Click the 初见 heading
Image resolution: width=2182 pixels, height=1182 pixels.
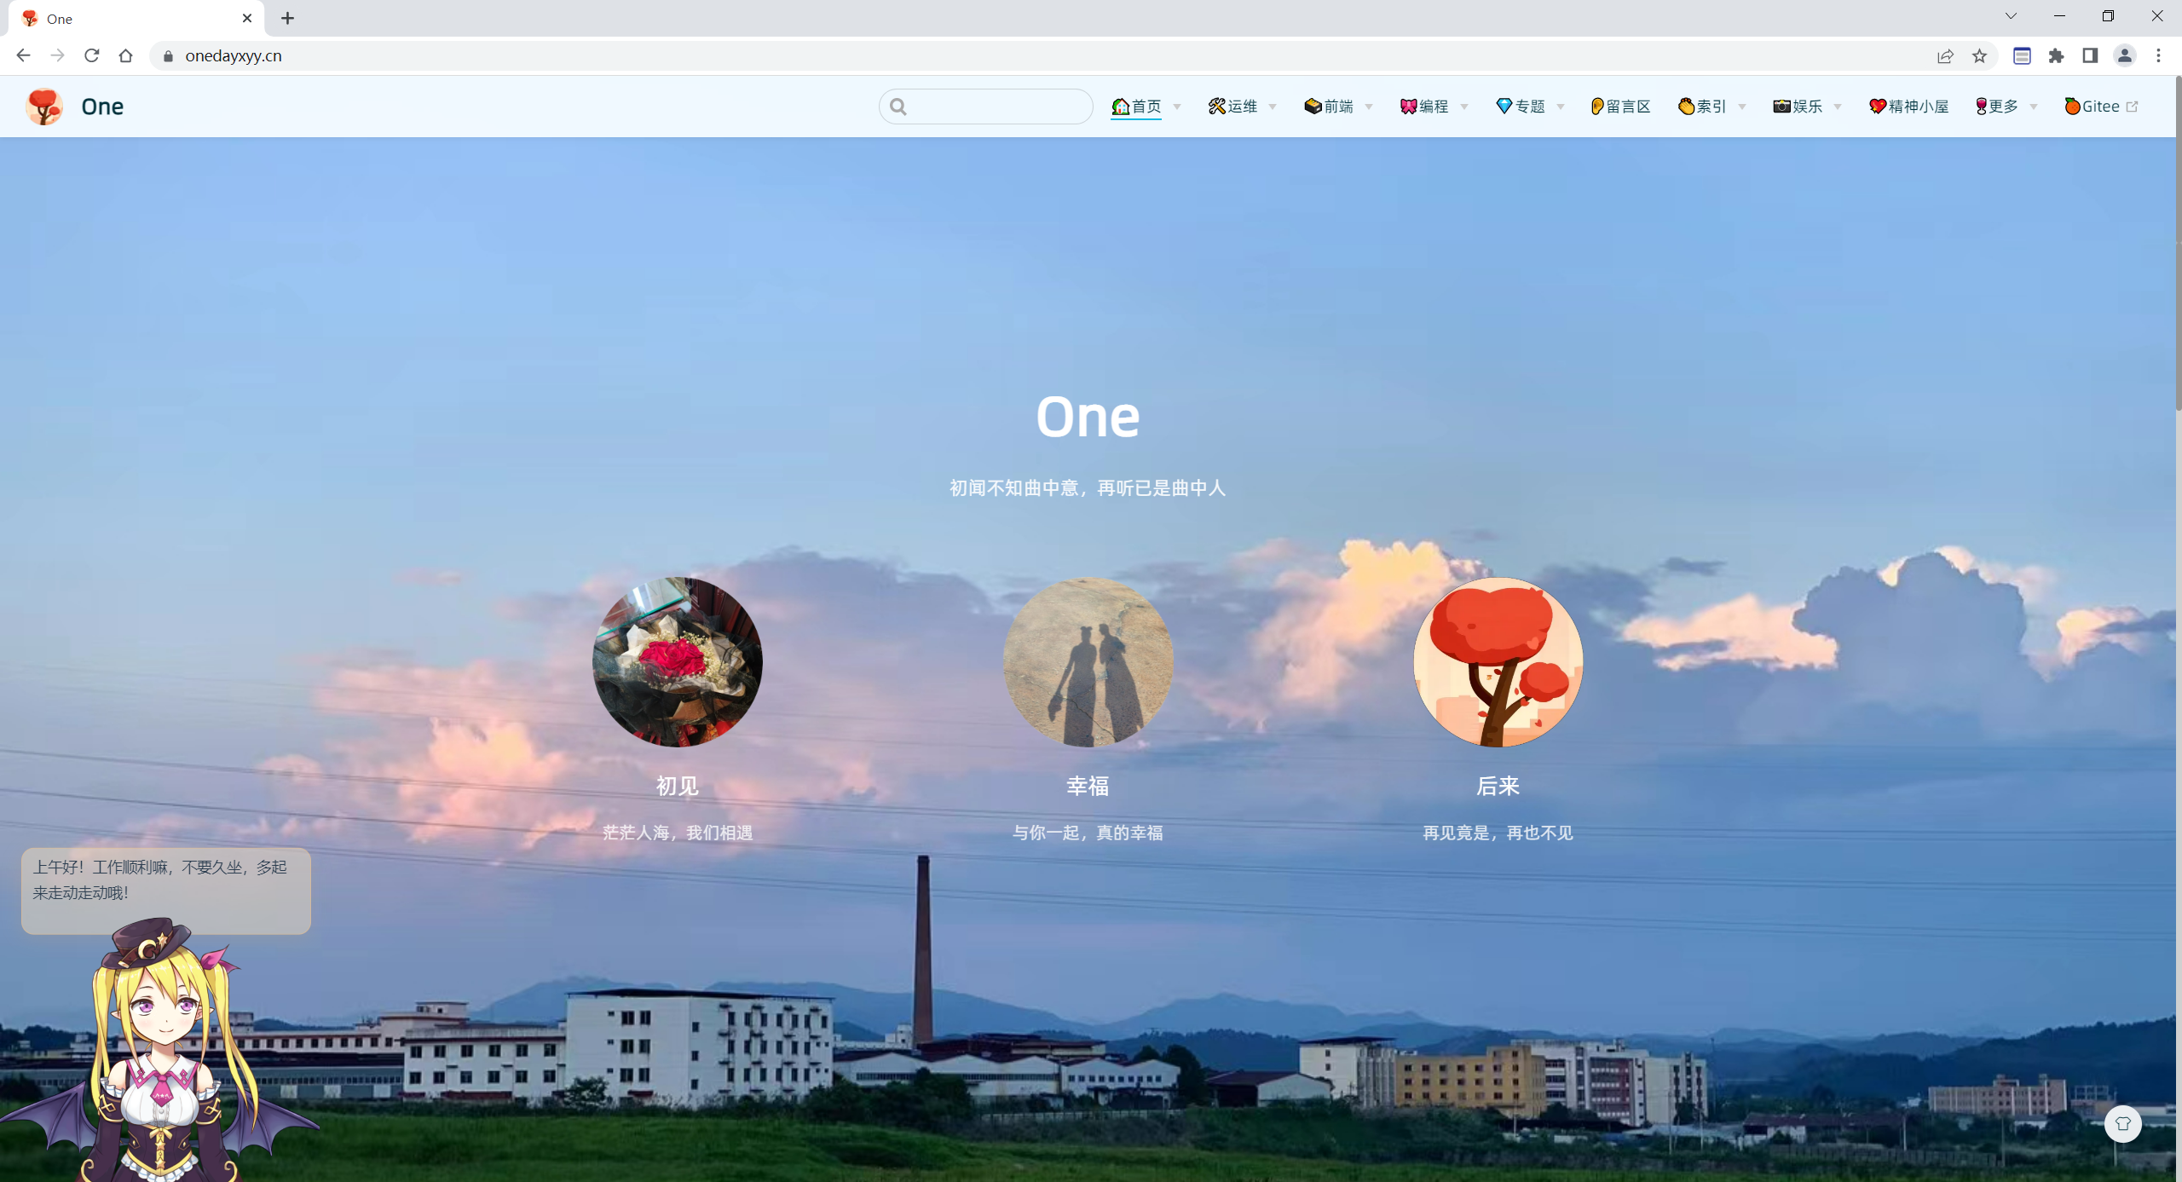[x=677, y=786]
